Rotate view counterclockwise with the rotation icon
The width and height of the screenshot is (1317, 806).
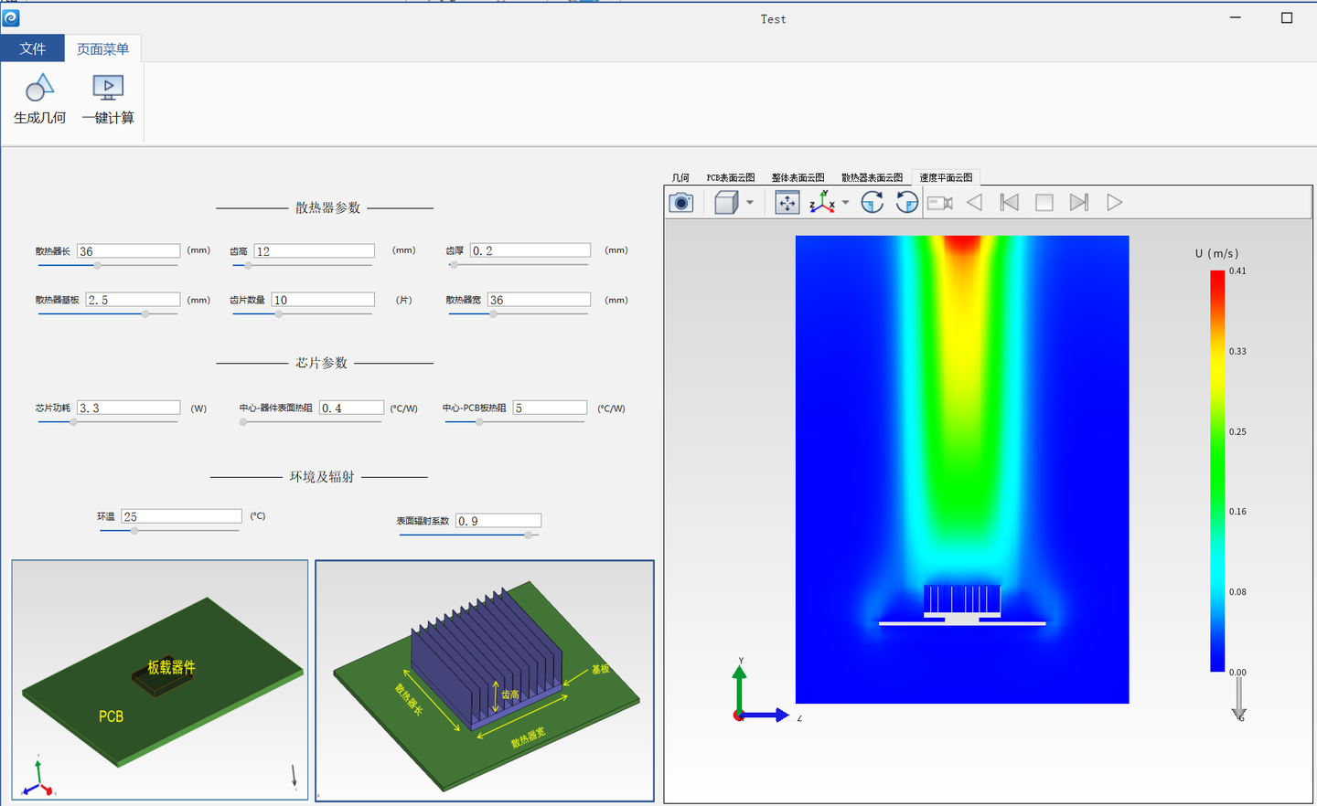click(906, 203)
